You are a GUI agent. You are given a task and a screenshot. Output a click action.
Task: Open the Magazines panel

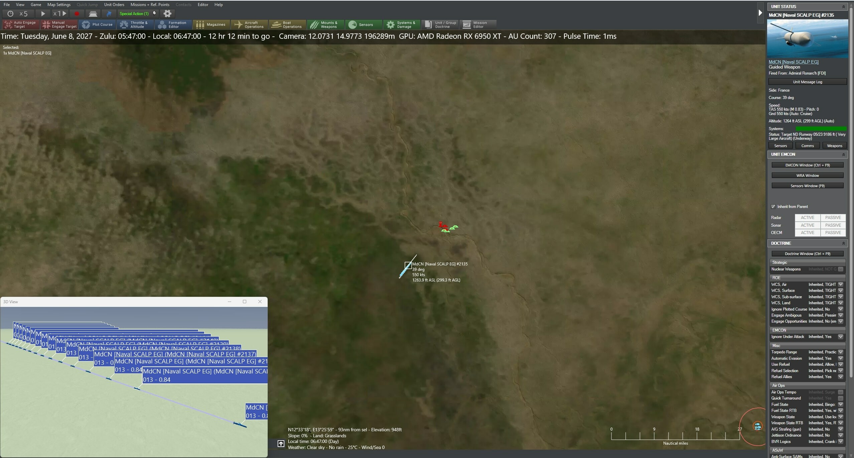coord(211,24)
